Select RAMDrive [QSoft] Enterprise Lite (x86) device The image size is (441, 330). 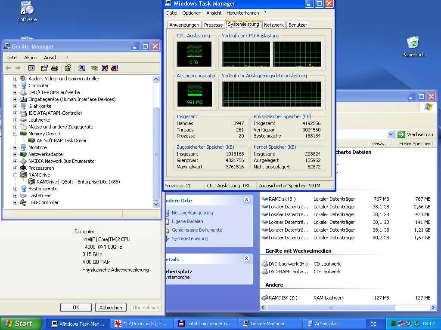point(78,182)
